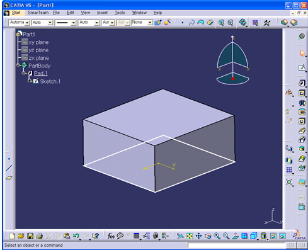The width and height of the screenshot is (308, 250).
Task: Select the Sketcher tool icon
Action: pos(302,67)
